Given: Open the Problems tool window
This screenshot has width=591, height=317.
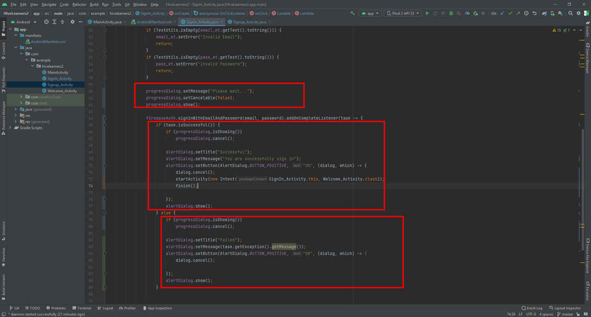Looking at the screenshot, I should point(56,308).
